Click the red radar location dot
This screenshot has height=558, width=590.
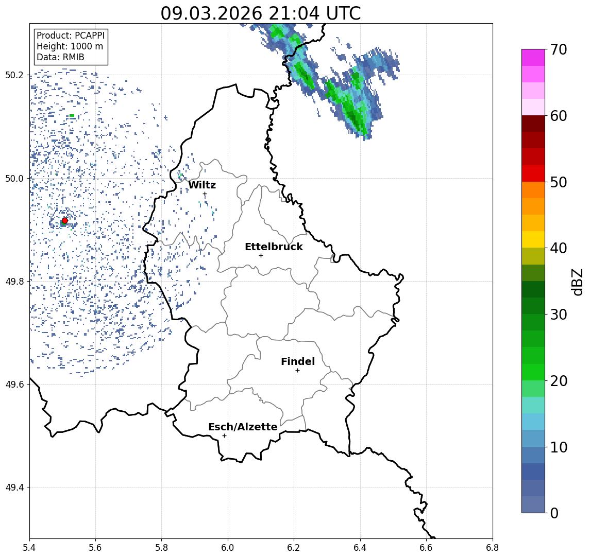pos(65,221)
